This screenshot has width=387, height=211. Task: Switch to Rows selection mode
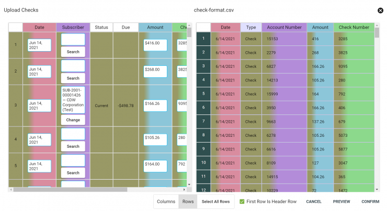click(x=188, y=202)
